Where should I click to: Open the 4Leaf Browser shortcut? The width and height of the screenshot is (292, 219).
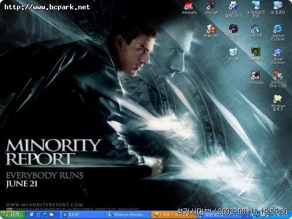(x=278, y=56)
